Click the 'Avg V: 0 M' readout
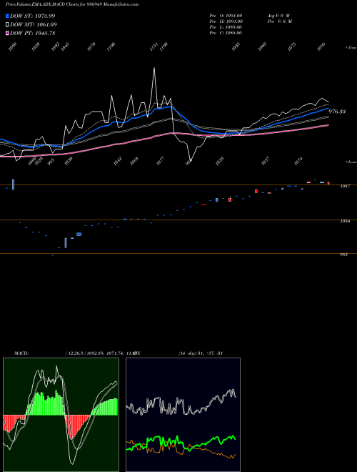The image size is (357, 472). [278, 16]
